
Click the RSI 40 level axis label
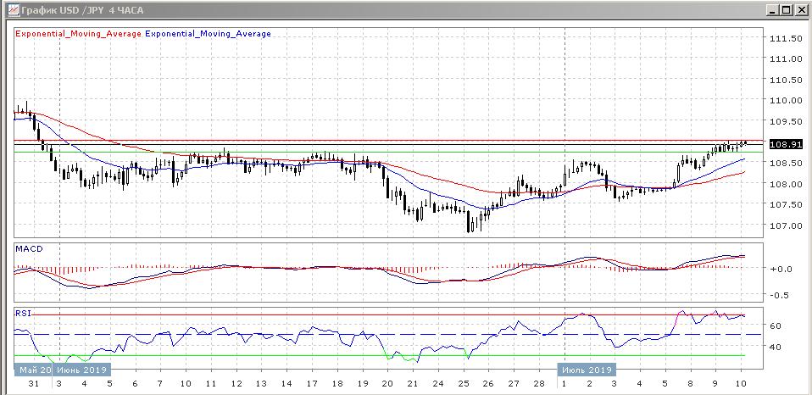(775, 346)
